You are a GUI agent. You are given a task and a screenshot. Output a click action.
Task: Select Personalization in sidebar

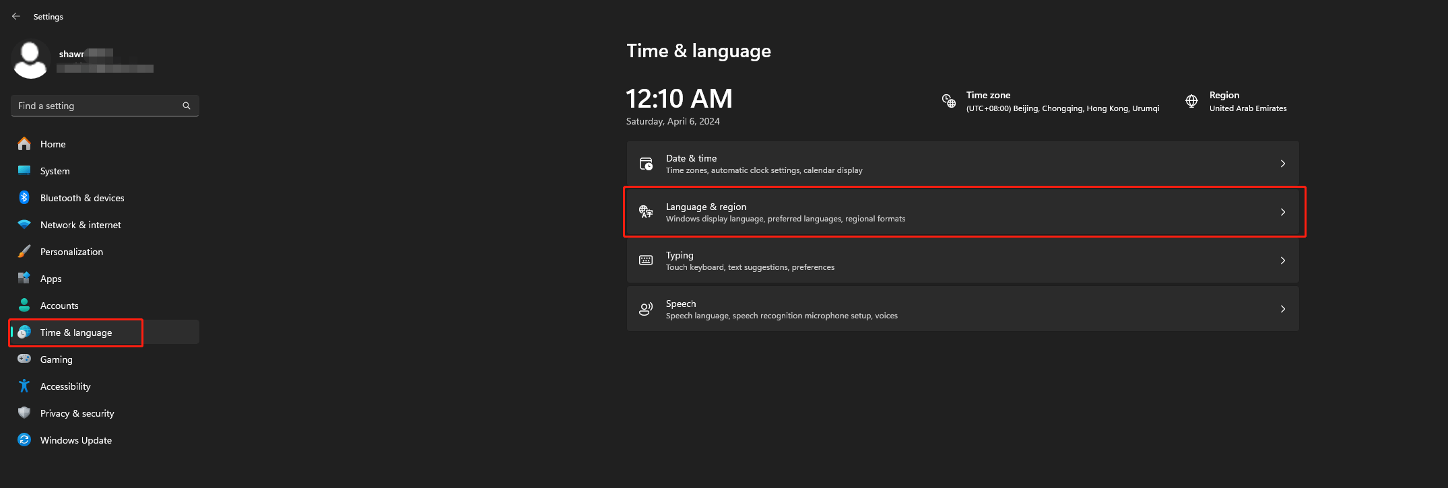[x=105, y=252]
